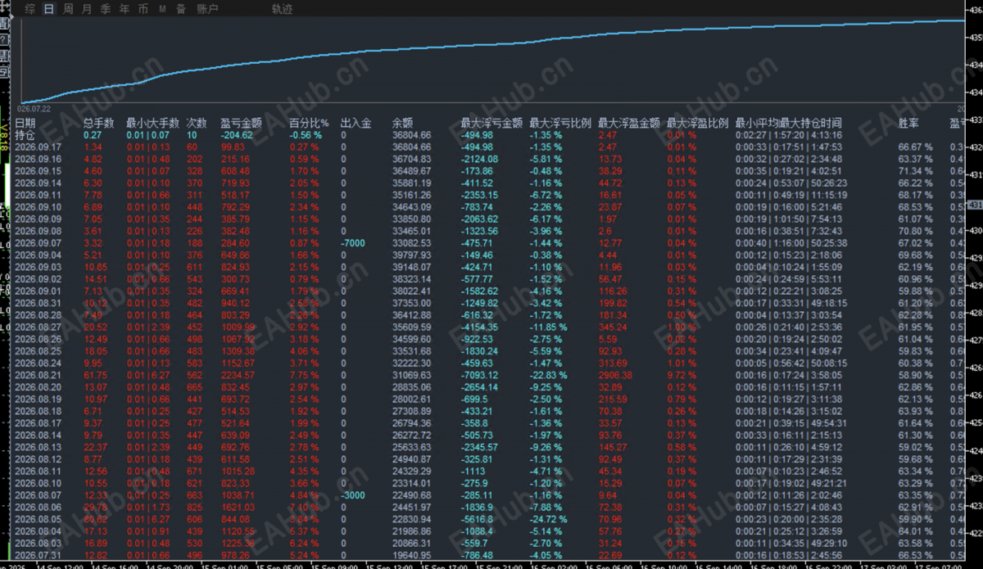Click the icon directly below the question mark
This screenshot has height=569, width=983.
click(4, 56)
